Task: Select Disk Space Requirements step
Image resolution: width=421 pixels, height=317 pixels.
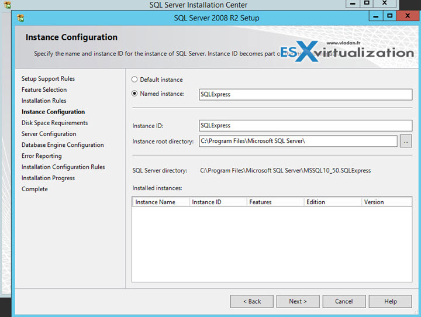Action: tap(55, 123)
